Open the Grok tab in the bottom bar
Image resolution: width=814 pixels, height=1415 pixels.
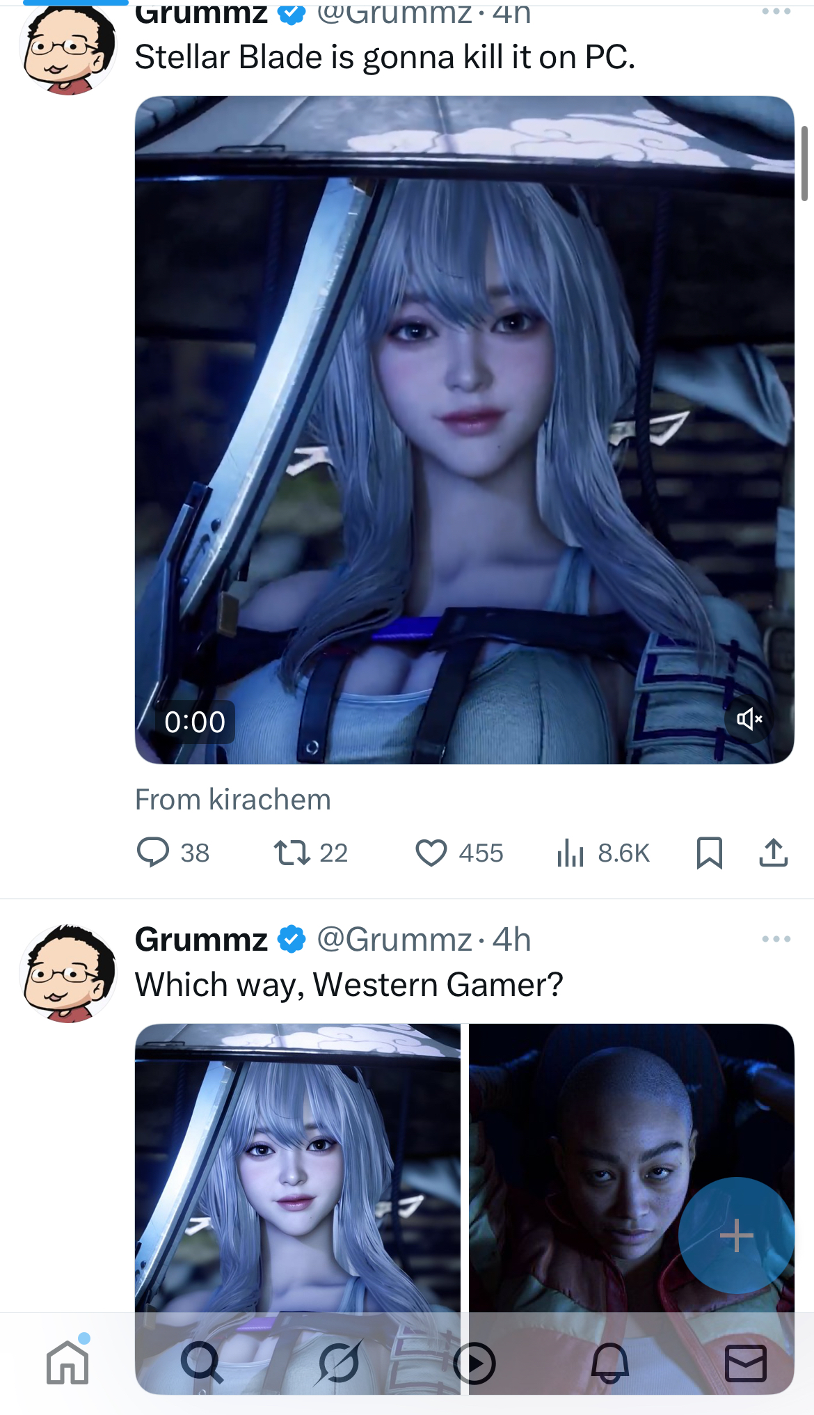(338, 1362)
